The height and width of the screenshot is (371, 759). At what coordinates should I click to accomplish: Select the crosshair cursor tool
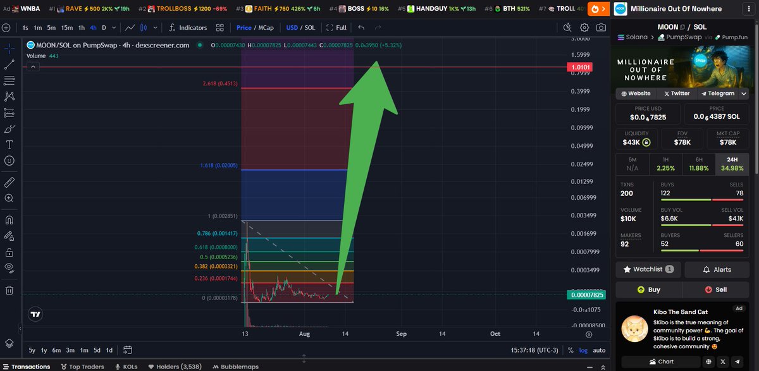pyautogui.click(x=9, y=49)
